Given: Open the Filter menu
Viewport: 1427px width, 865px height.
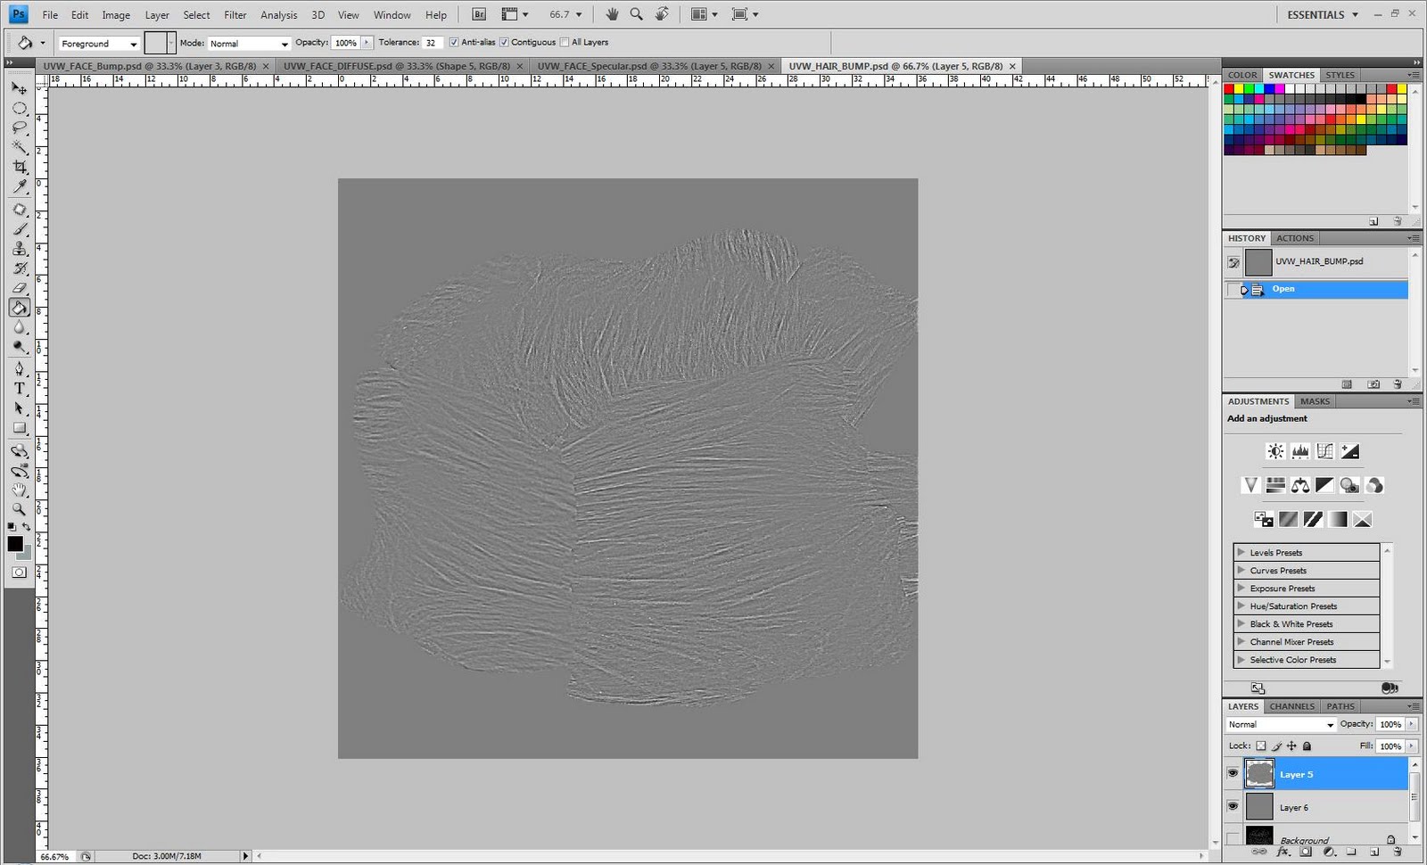Looking at the screenshot, I should pyautogui.click(x=235, y=15).
